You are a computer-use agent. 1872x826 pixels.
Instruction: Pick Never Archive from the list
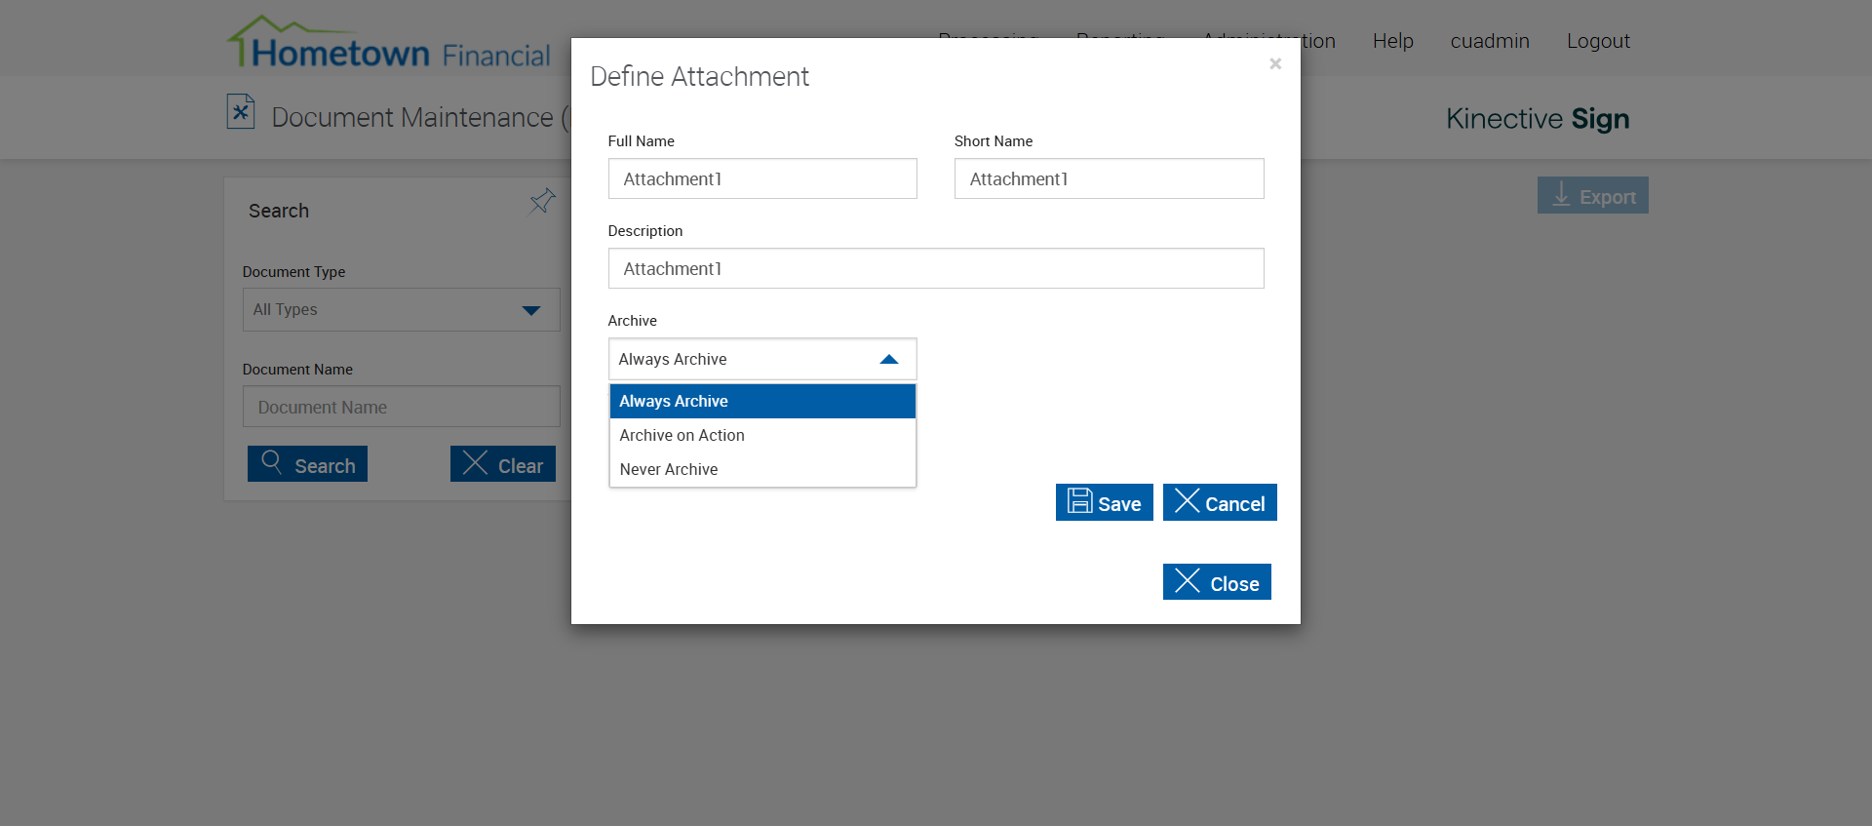762,470
